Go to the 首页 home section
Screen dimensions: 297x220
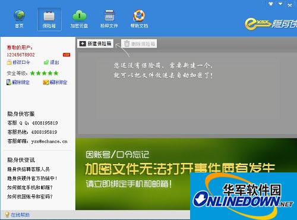coord(19,19)
